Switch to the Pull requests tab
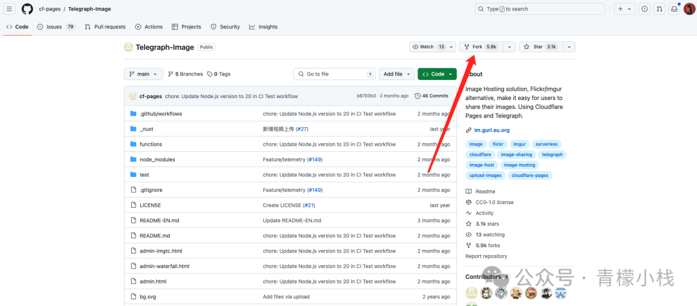697x306 pixels. pyautogui.click(x=105, y=26)
